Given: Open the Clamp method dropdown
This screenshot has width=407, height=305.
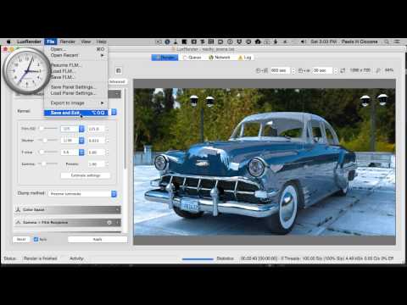Looking at the screenshot, I should click(82, 194).
